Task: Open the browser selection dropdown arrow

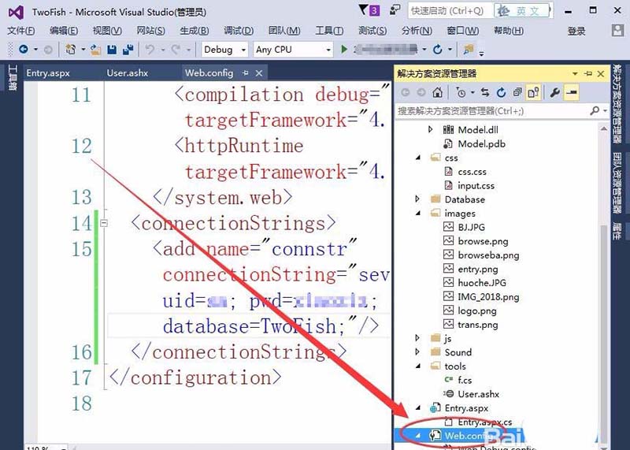Action: [x=424, y=50]
